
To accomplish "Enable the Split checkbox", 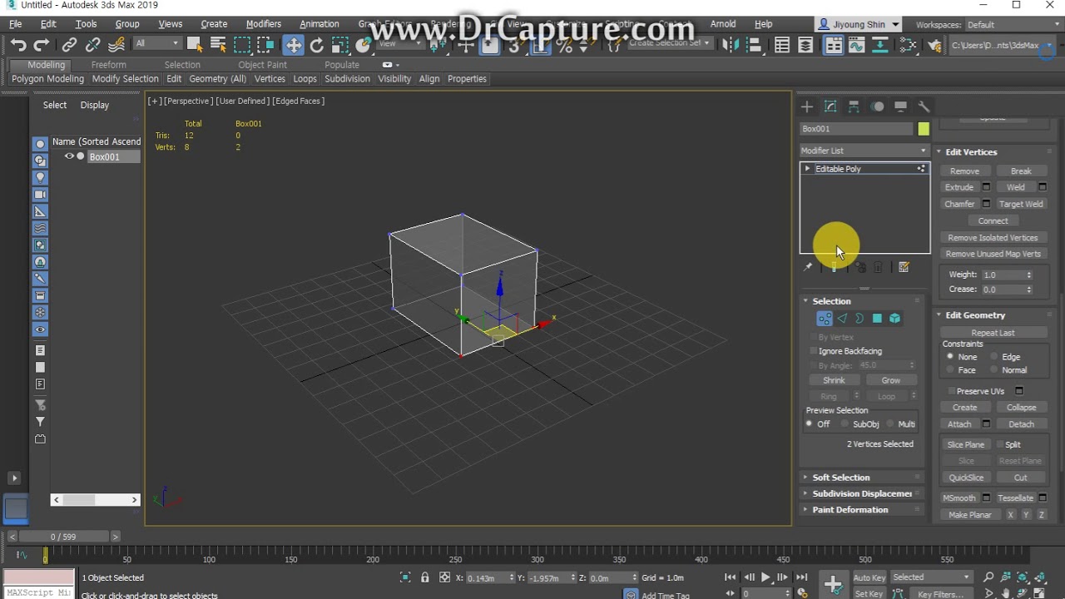I will click(x=999, y=445).
